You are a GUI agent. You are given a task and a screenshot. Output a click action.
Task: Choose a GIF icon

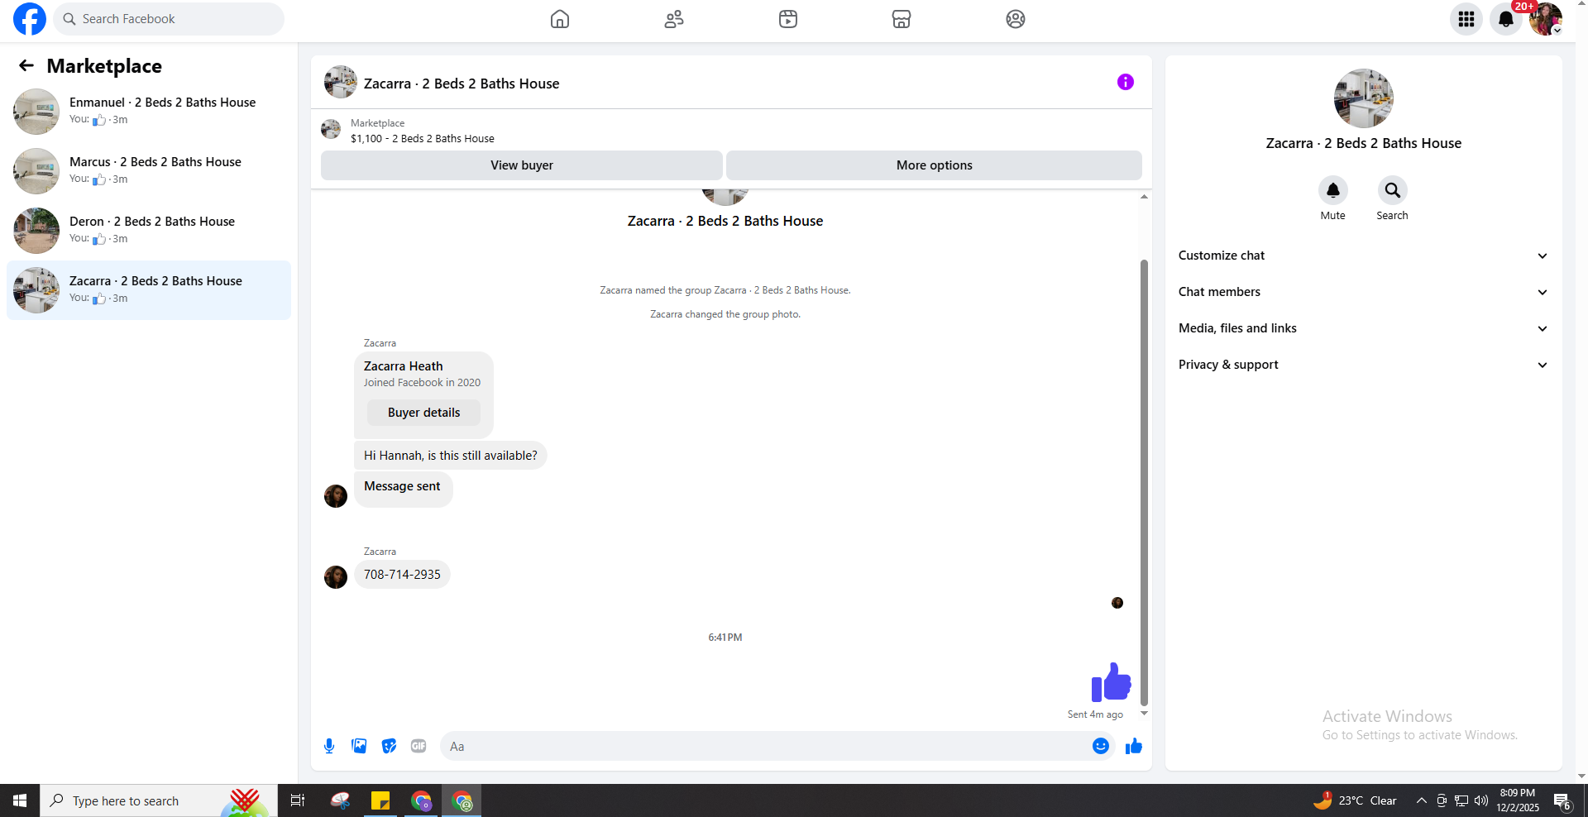(419, 746)
